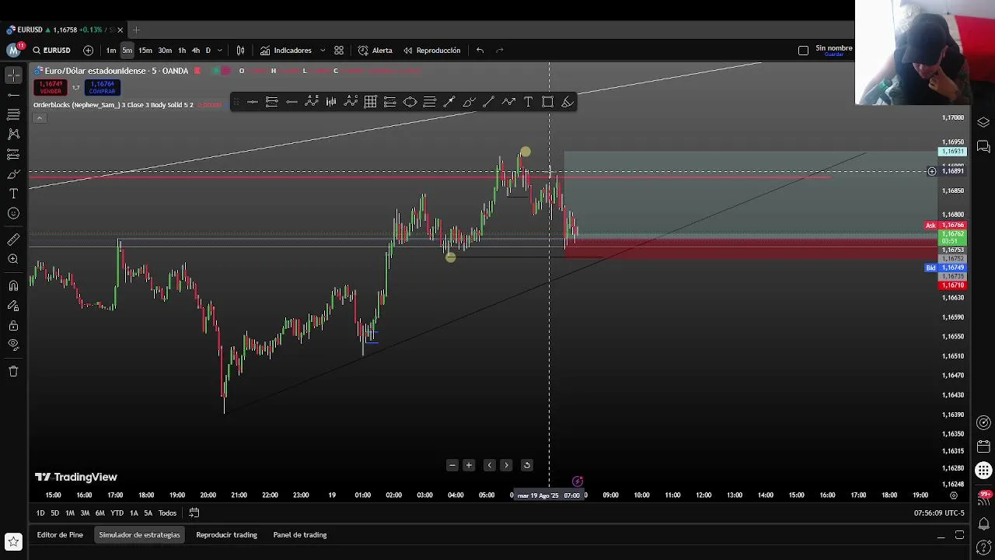This screenshot has width=995, height=560.
Task: Click the reset chart view button
Action: click(x=526, y=465)
